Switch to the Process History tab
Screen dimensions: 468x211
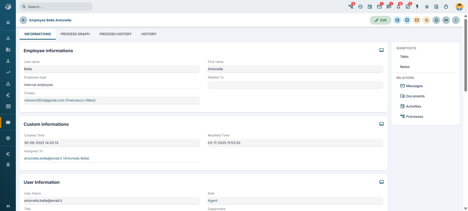pyautogui.click(x=115, y=34)
